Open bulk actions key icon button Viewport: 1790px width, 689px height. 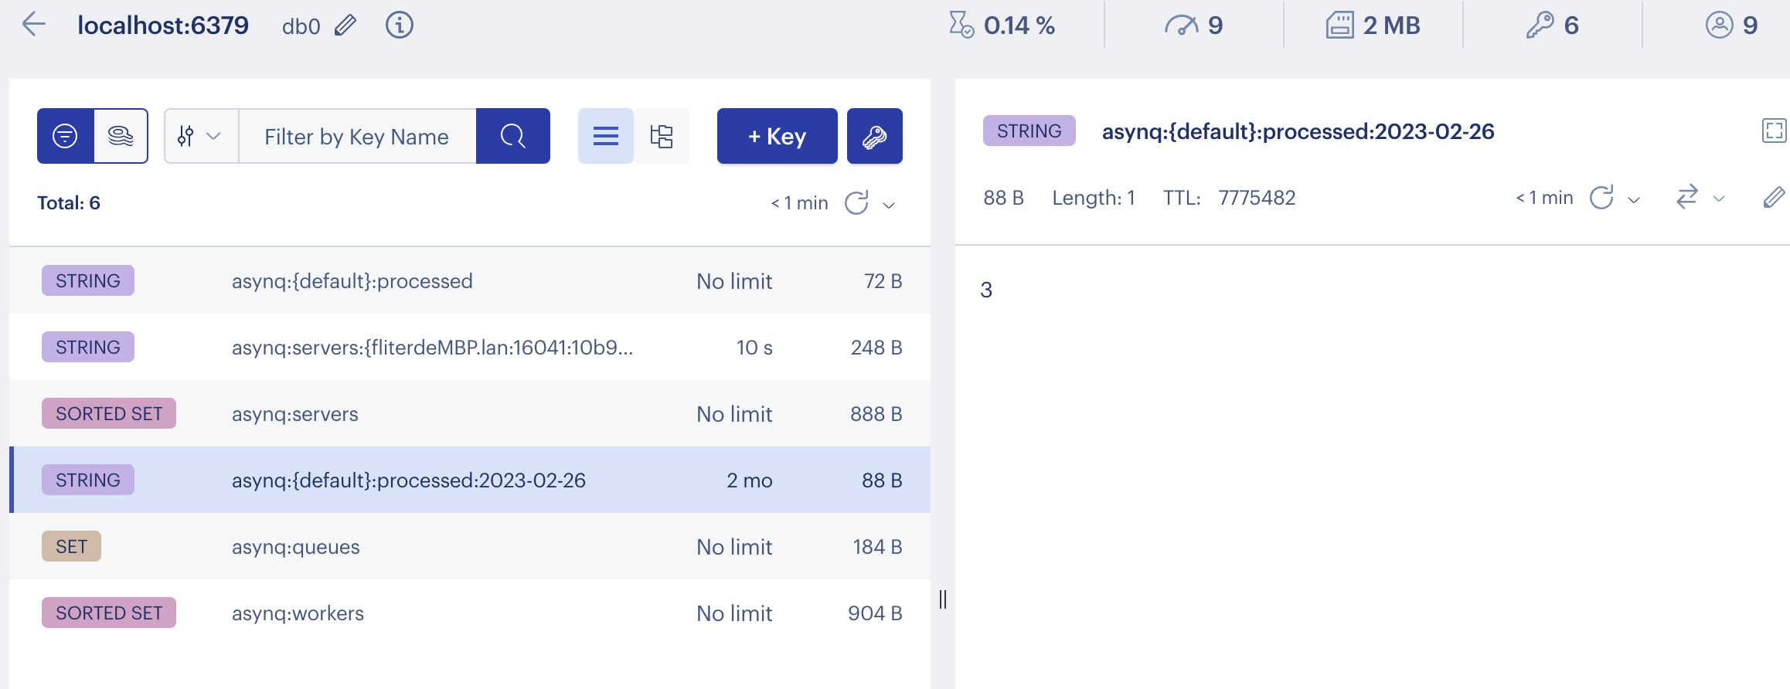pyautogui.click(x=874, y=136)
